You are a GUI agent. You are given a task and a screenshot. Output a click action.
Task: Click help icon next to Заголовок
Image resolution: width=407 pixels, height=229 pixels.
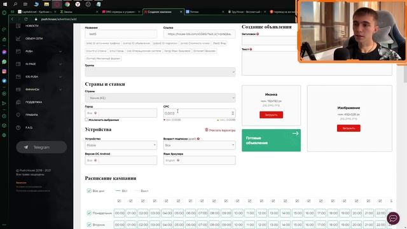pyautogui.click(x=258, y=34)
